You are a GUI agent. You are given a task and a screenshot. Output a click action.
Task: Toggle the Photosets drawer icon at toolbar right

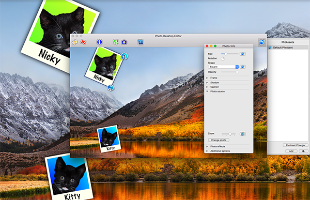pyautogui.click(x=262, y=42)
